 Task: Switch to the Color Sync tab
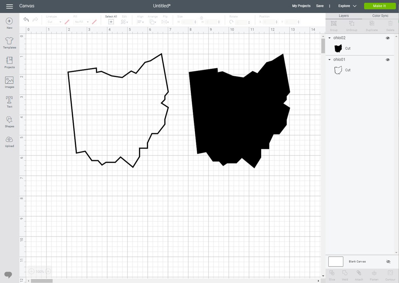pyautogui.click(x=380, y=15)
